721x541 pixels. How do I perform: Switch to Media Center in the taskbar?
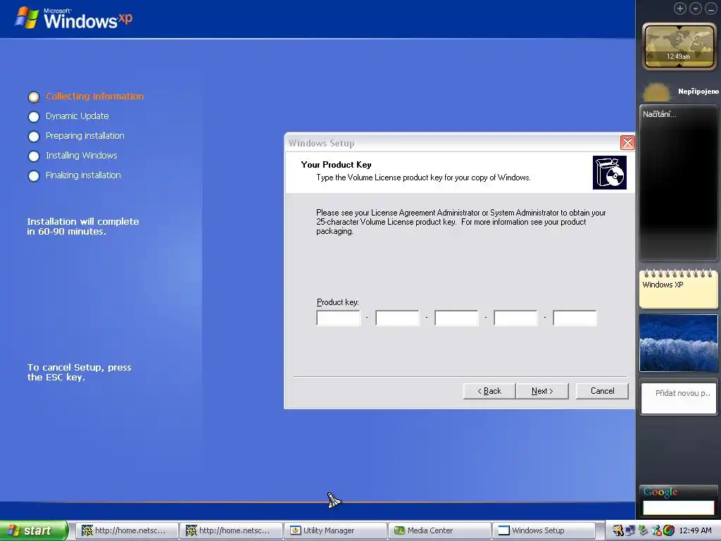coord(439,530)
